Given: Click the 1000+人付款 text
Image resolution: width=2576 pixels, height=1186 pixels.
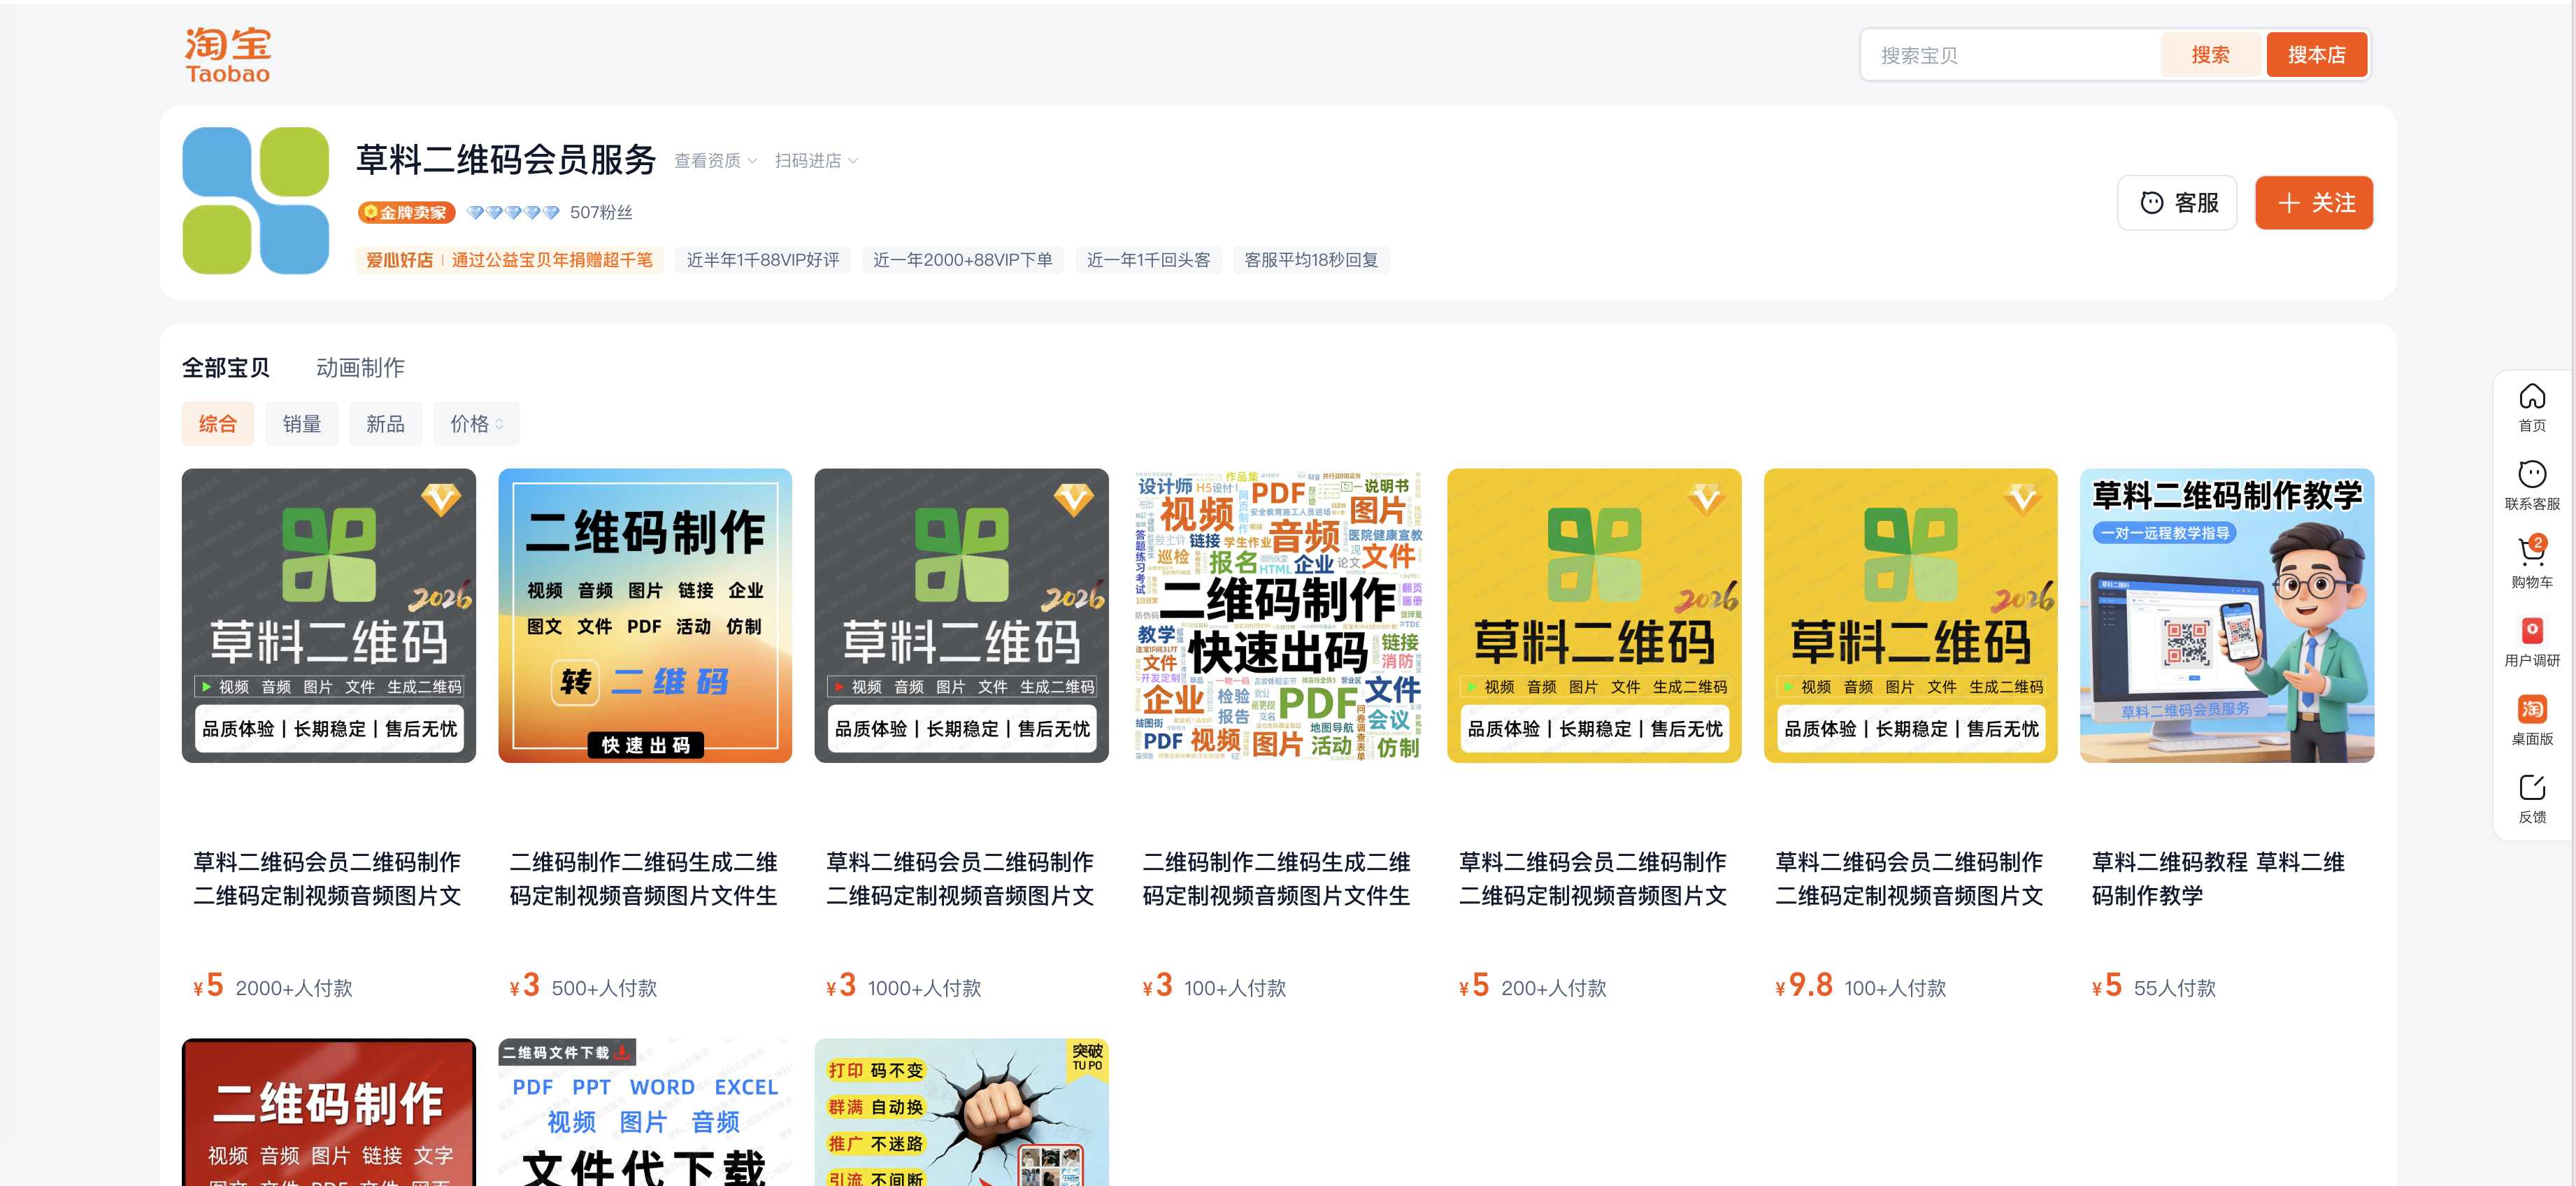Looking at the screenshot, I should click(925, 988).
